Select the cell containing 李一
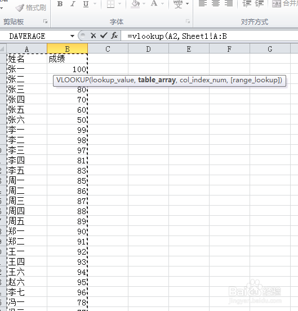The image size is (298, 311). (27, 130)
